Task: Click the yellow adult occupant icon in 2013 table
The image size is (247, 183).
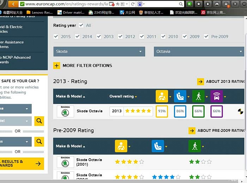Action: pos(162,96)
